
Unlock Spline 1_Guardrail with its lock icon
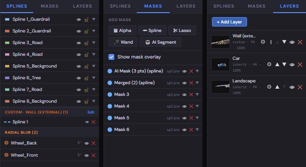pyautogui.click(x=86, y=19)
